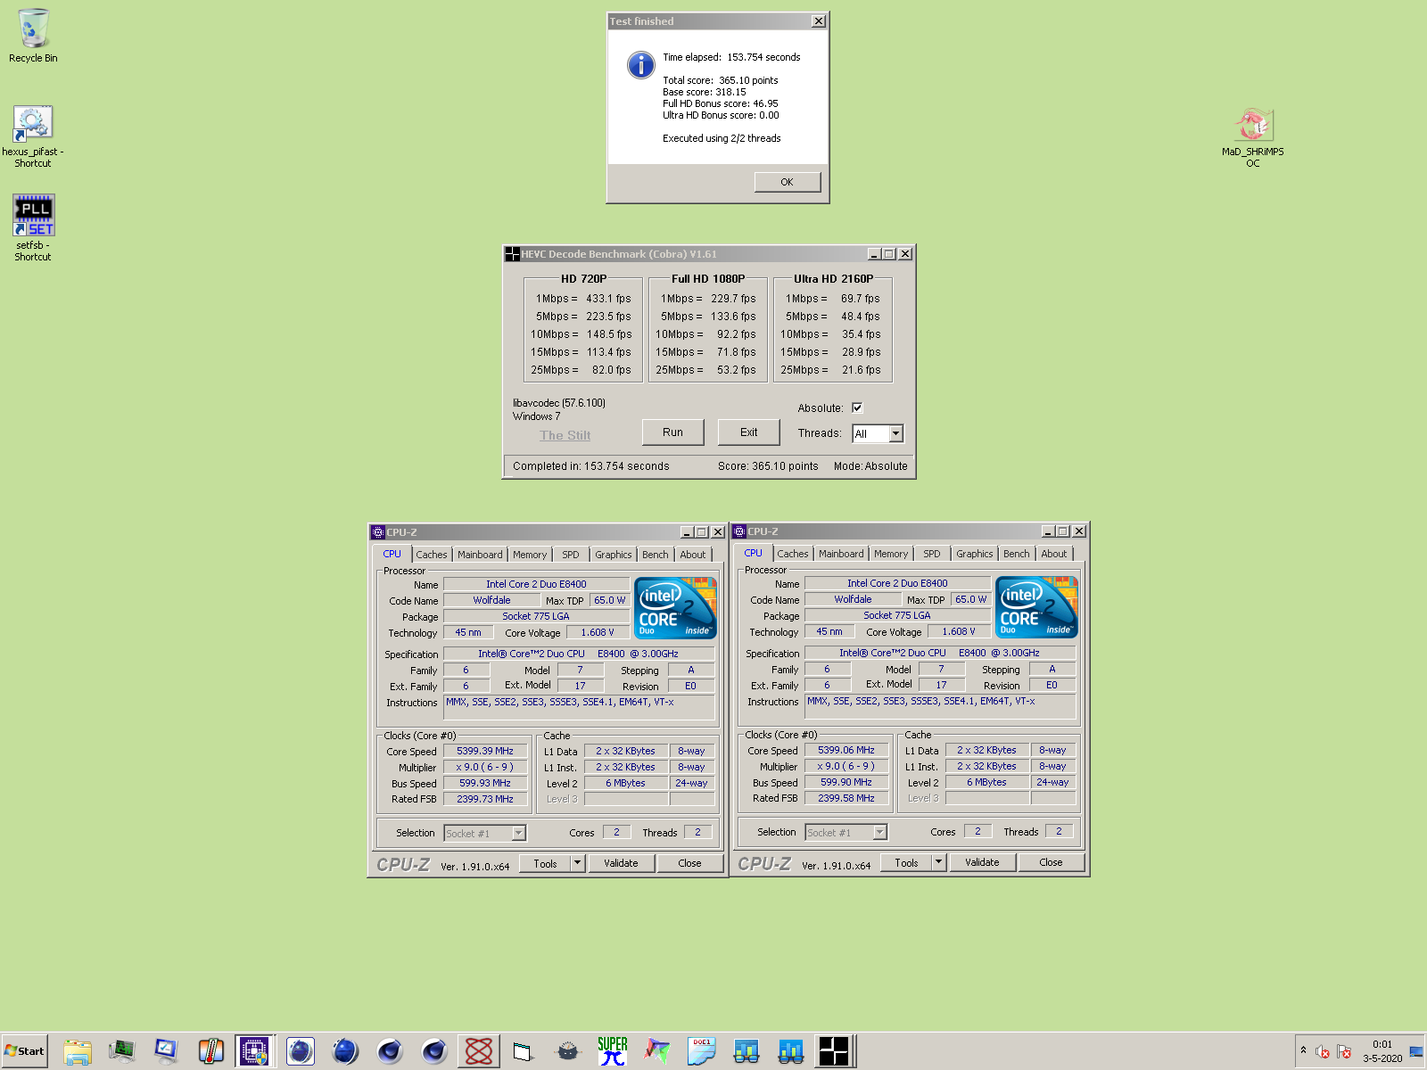Open the green graph monitor taskbar icon
The height and width of the screenshot is (1070, 1427).
coord(122,1051)
